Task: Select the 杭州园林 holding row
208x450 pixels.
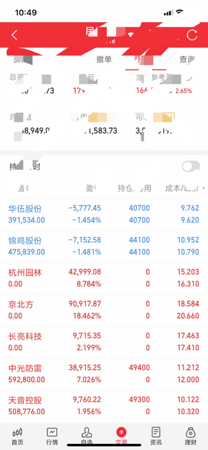Action: [104, 278]
